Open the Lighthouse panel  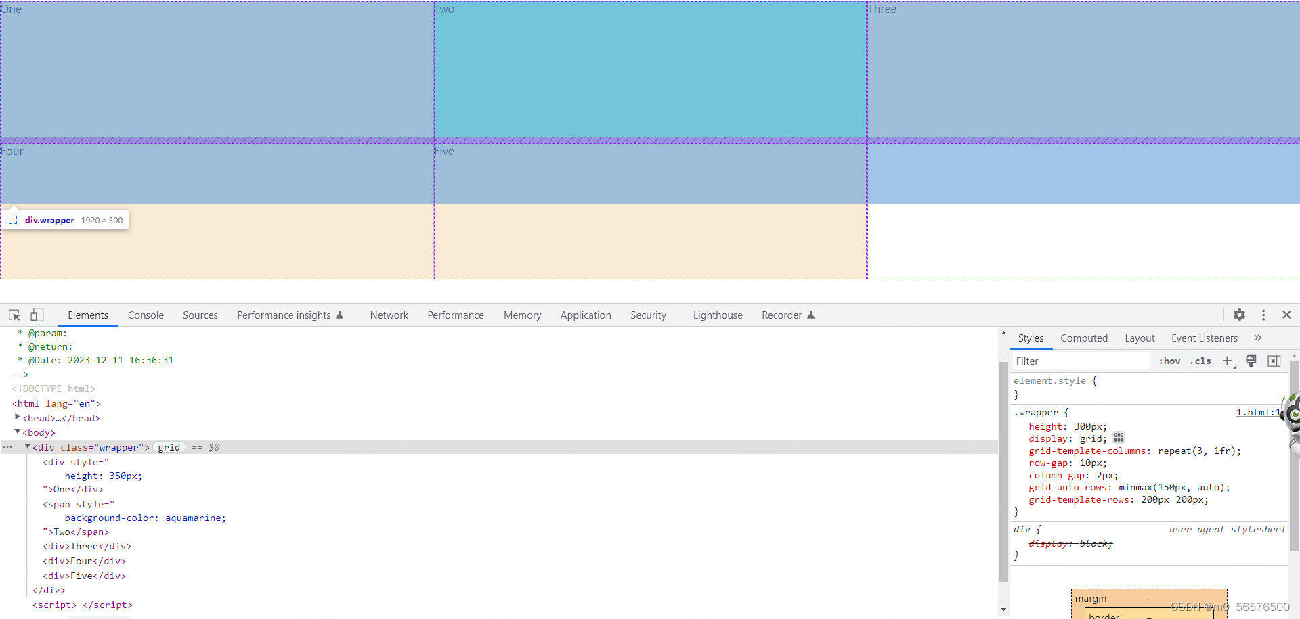click(717, 315)
